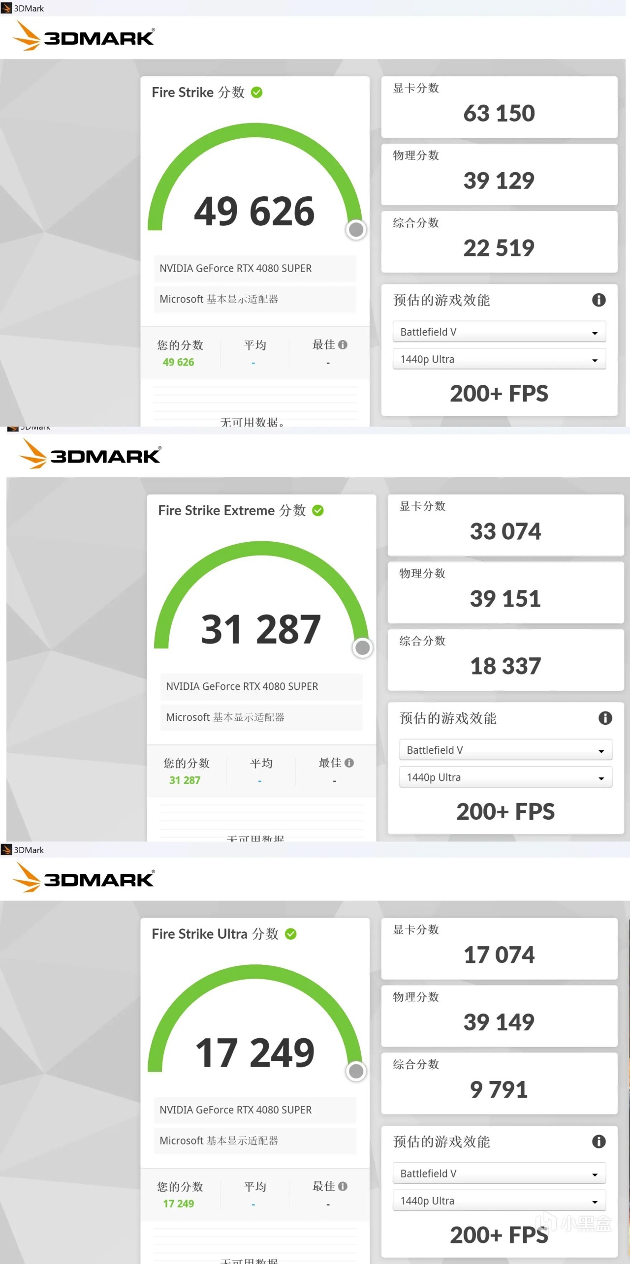The height and width of the screenshot is (1264, 630).
Task: Open the Battlefield V game dropdown under score 9 791
Action: 499,1173
